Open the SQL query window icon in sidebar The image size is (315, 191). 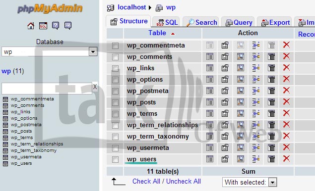[43, 26]
